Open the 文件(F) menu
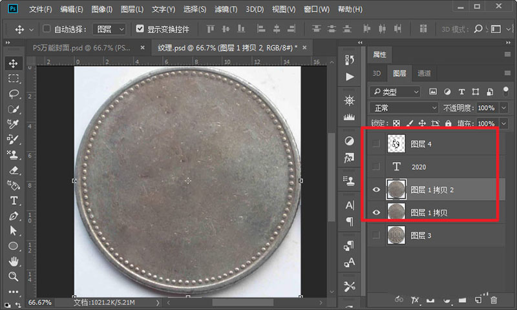This screenshot has height=310, width=517. 40,9
